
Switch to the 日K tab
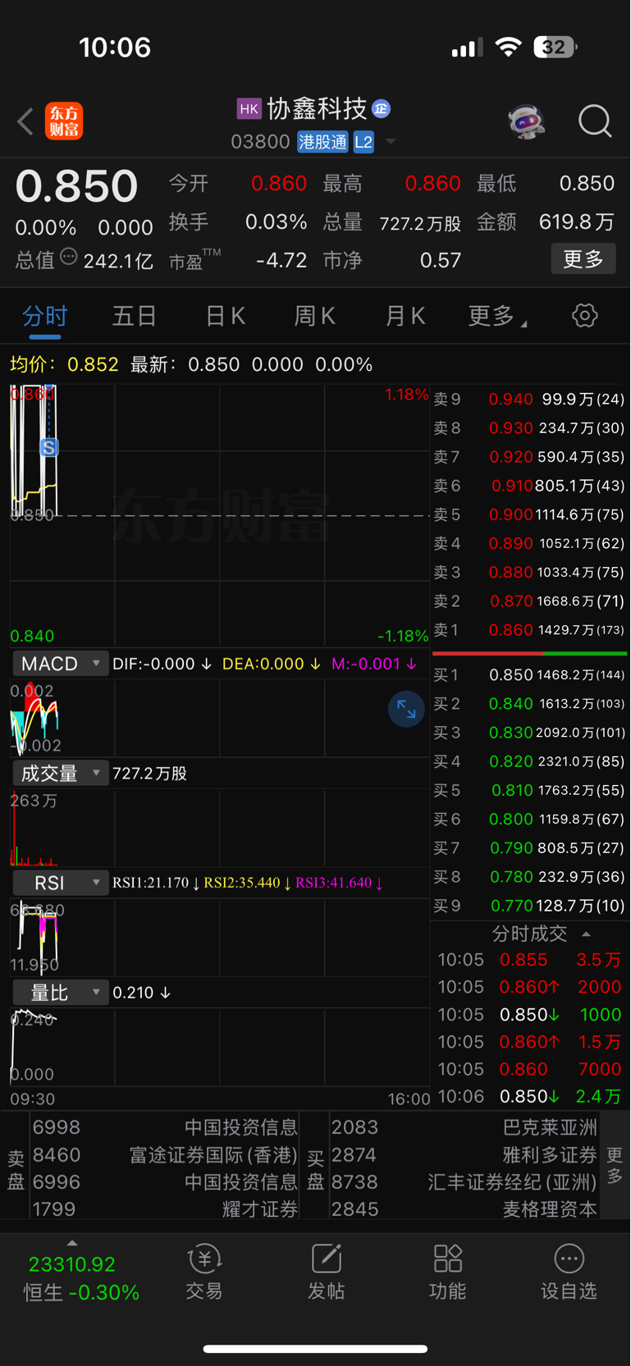pos(225,316)
